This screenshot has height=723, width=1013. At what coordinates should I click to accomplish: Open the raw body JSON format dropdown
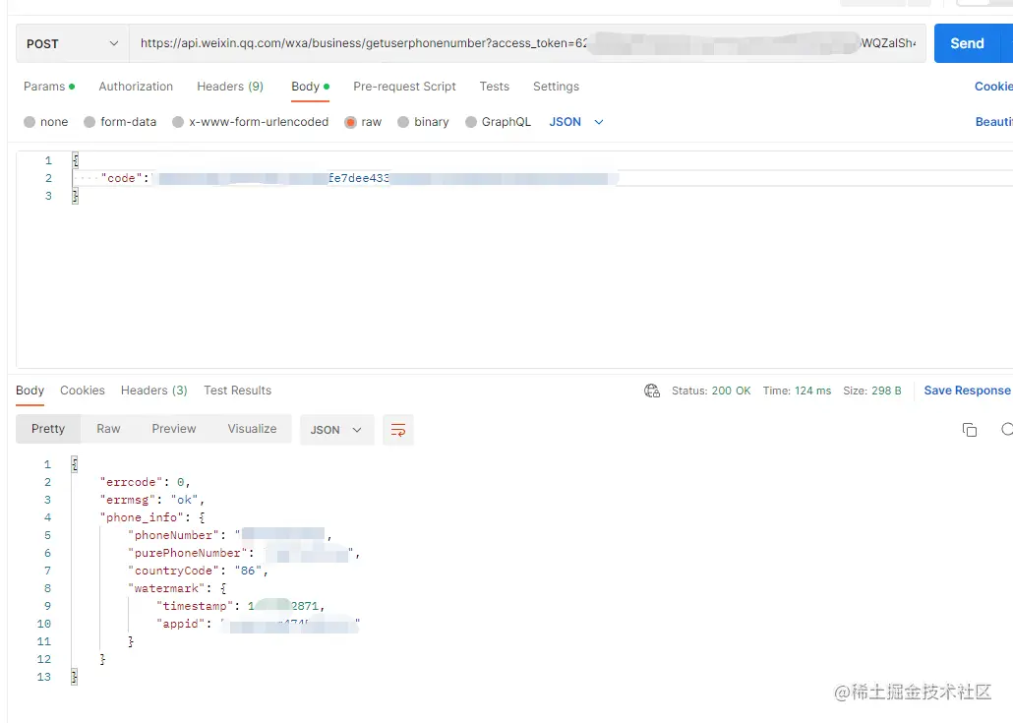[x=576, y=122]
